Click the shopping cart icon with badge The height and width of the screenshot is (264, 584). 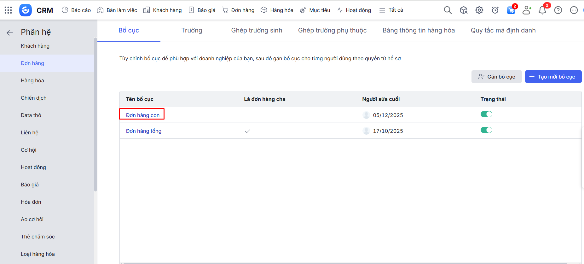pyautogui.click(x=511, y=10)
